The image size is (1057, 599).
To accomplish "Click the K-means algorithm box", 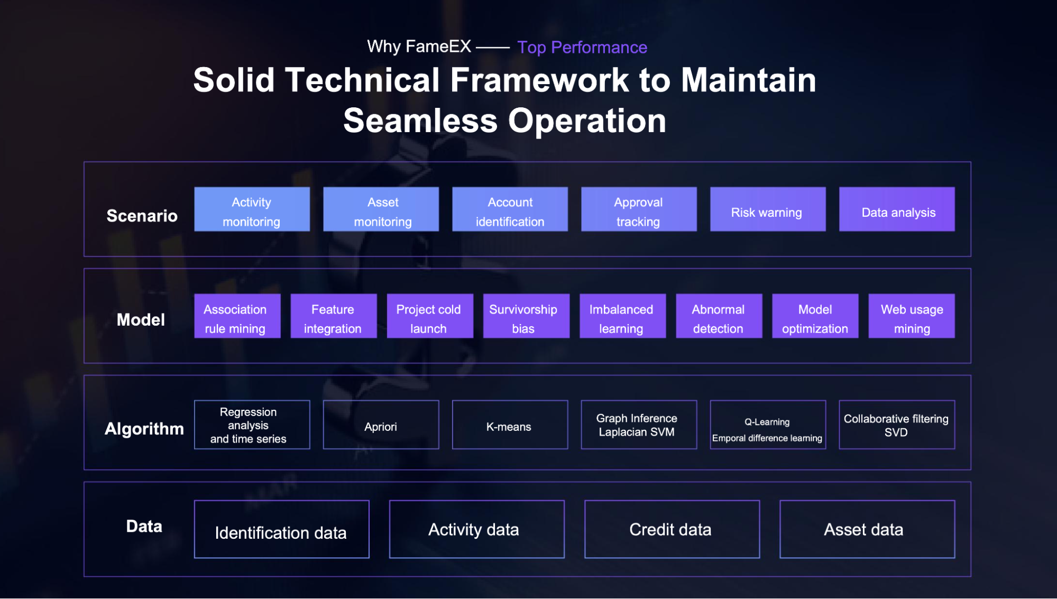I will (510, 425).
